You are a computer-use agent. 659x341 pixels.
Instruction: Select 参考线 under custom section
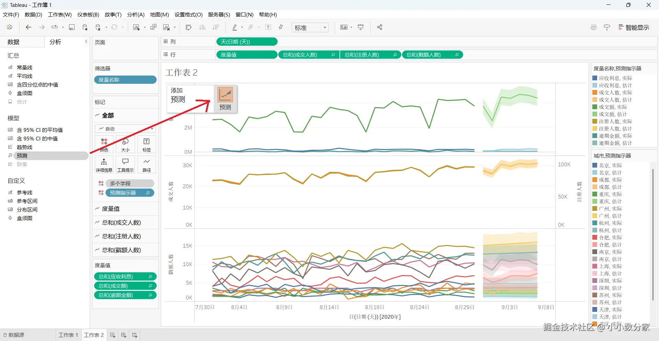click(25, 192)
